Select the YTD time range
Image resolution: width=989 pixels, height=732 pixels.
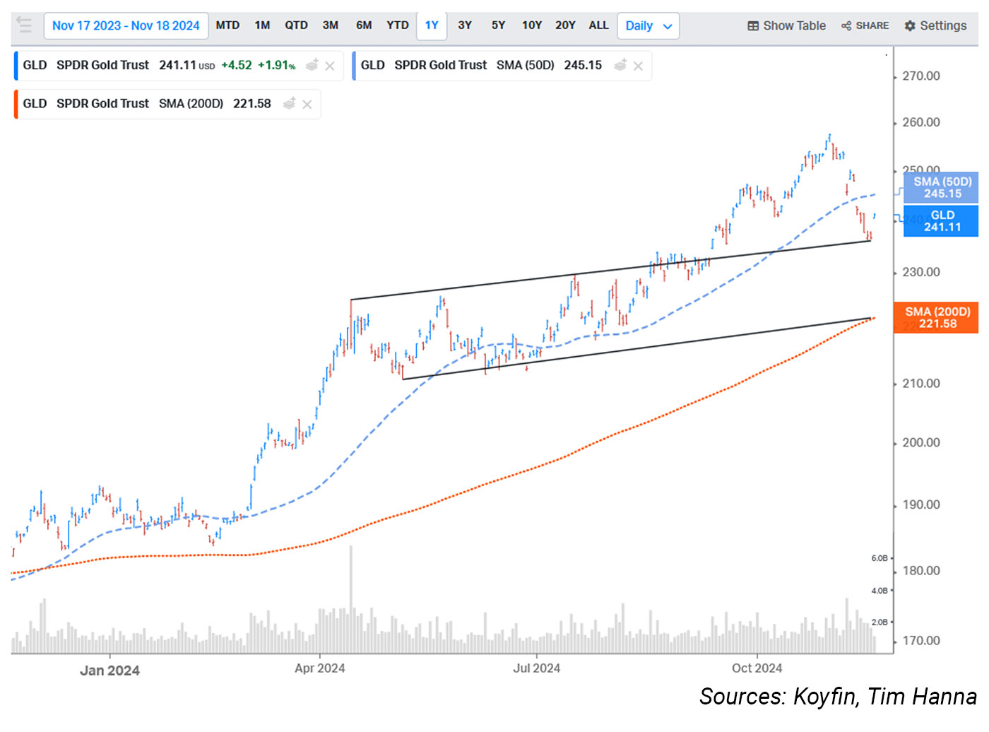pos(397,25)
